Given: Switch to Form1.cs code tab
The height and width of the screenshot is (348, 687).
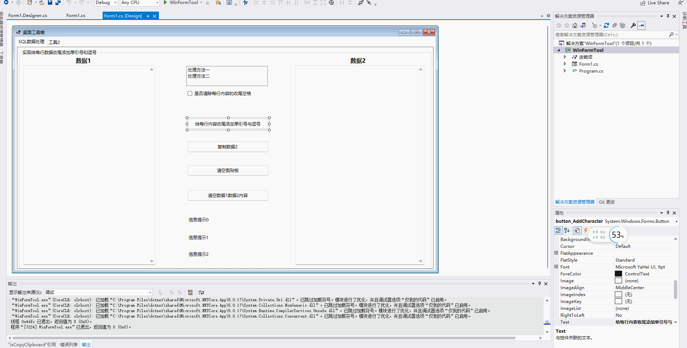Looking at the screenshot, I should click(76, 16).
